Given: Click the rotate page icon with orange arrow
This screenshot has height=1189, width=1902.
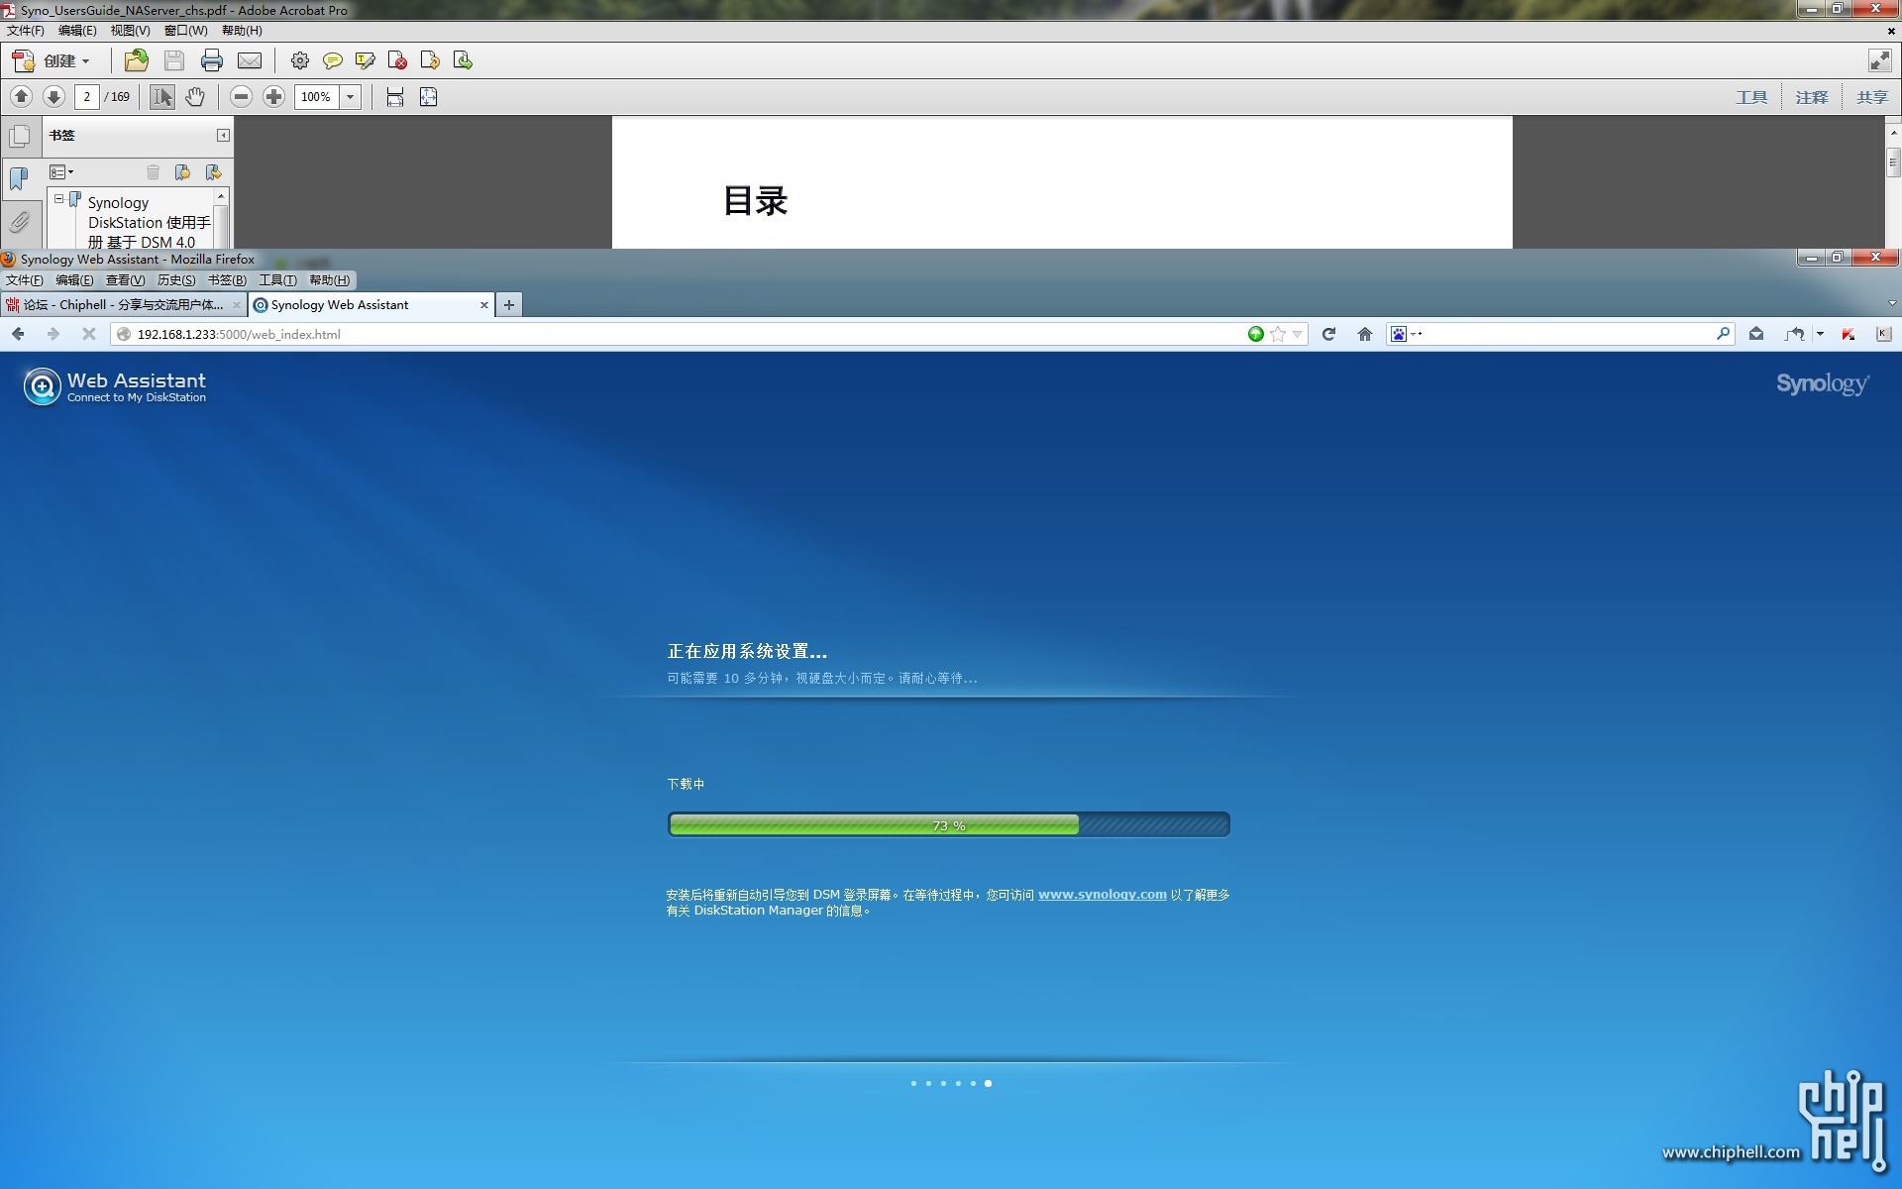Looking at the screenshot, I should tap(430, 61).
